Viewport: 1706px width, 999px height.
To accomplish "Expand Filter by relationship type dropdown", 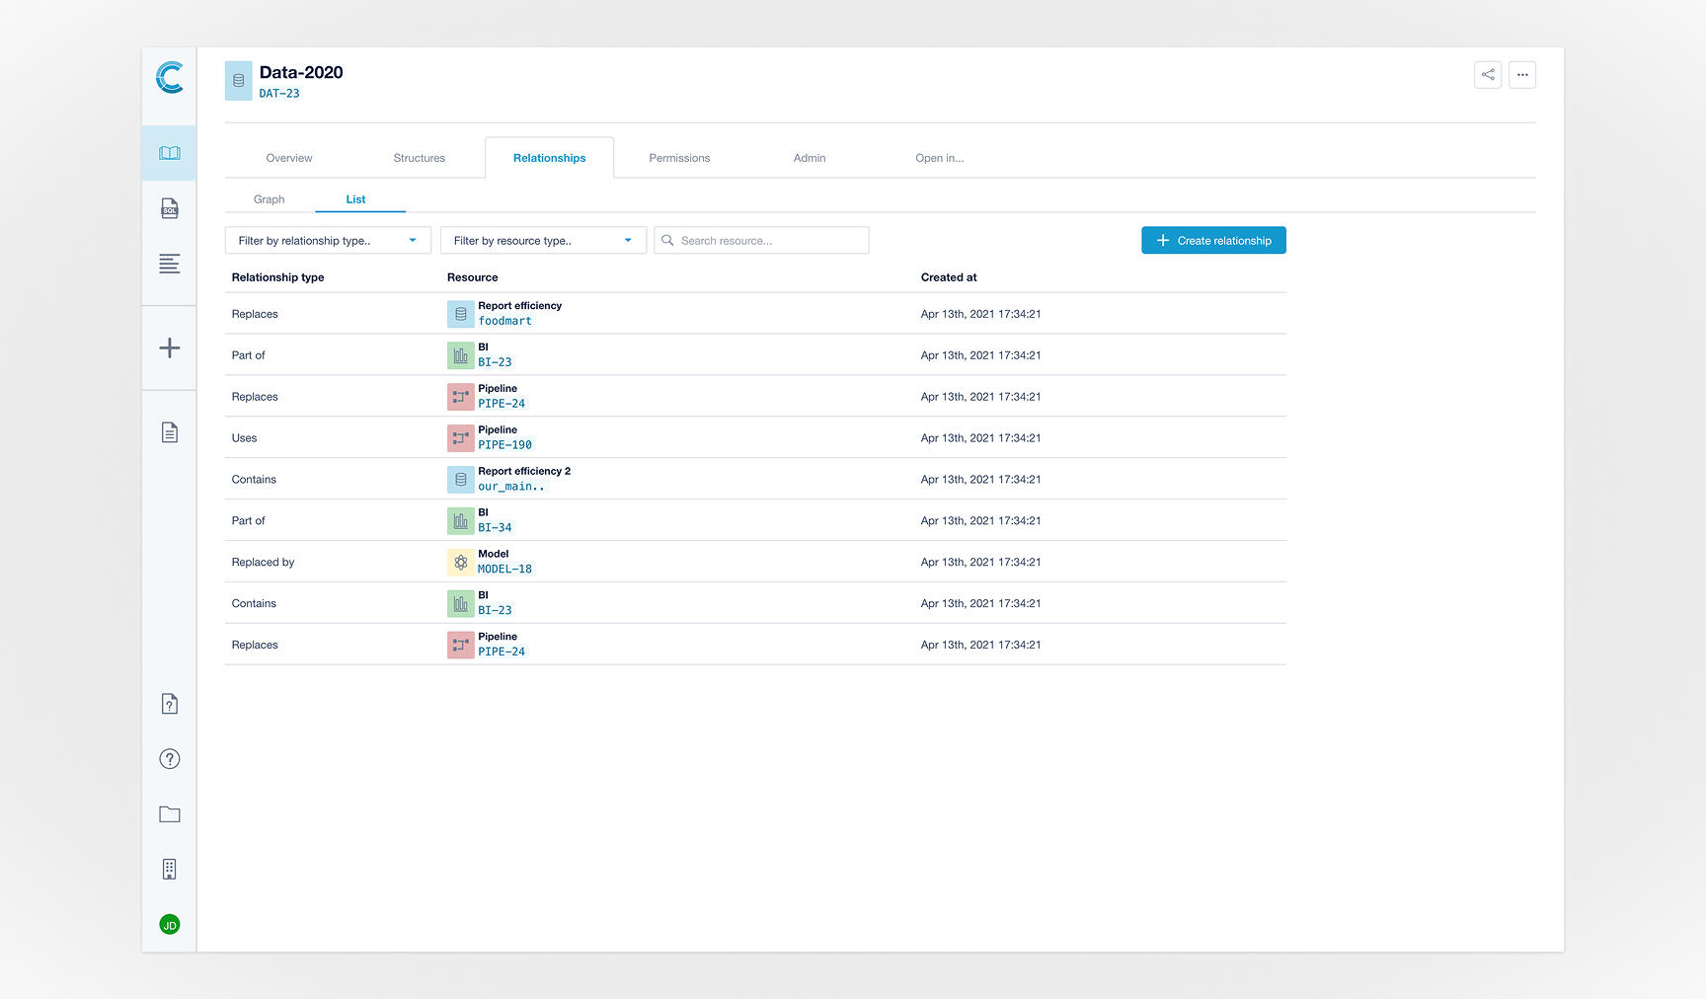I will tap(328, 241).
